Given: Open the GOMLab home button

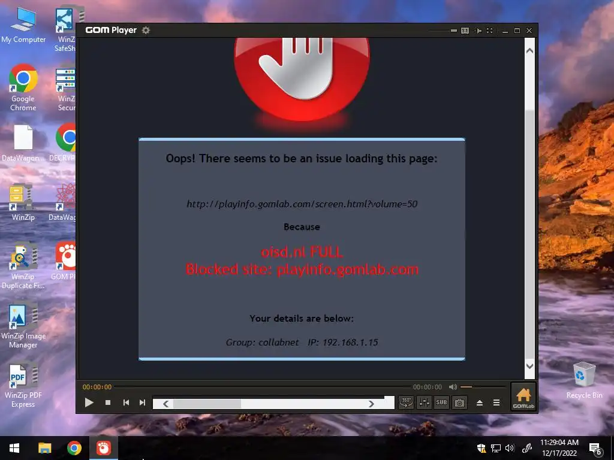Looking at the screenshot, I should [523, 397].
